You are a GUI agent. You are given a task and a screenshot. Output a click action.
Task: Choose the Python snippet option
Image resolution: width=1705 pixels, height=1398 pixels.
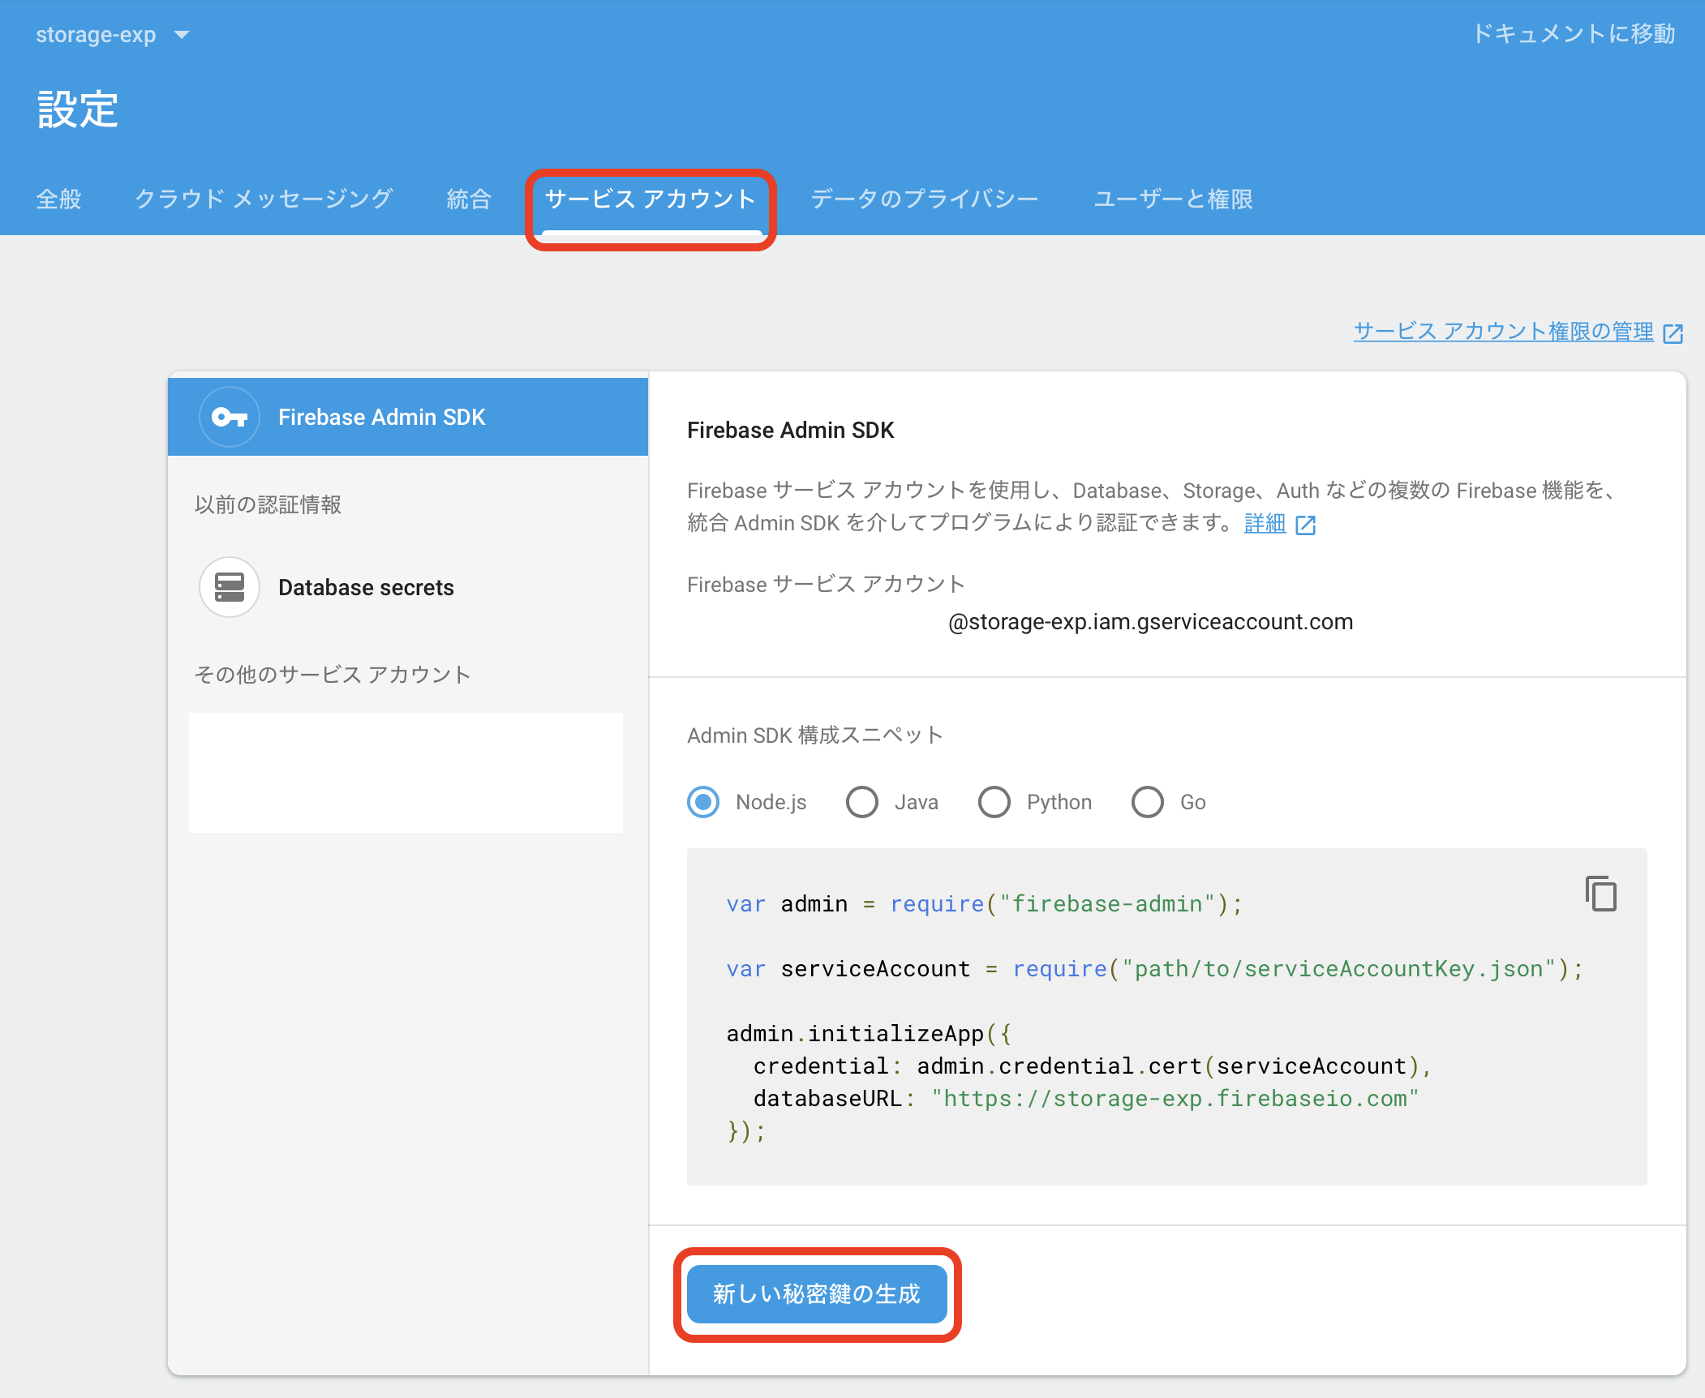point(994,802)
